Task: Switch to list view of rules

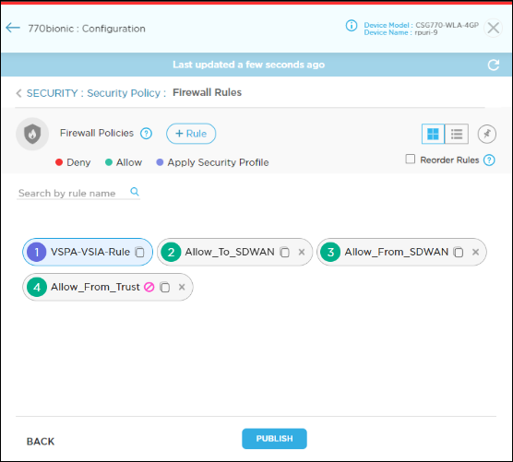Action: [457, 134]
